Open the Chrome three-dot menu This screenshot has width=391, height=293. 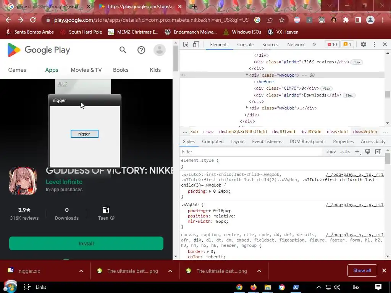point(383,20)
